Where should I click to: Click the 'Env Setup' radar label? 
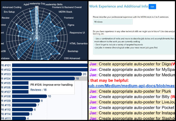click(x=9, y=12)
